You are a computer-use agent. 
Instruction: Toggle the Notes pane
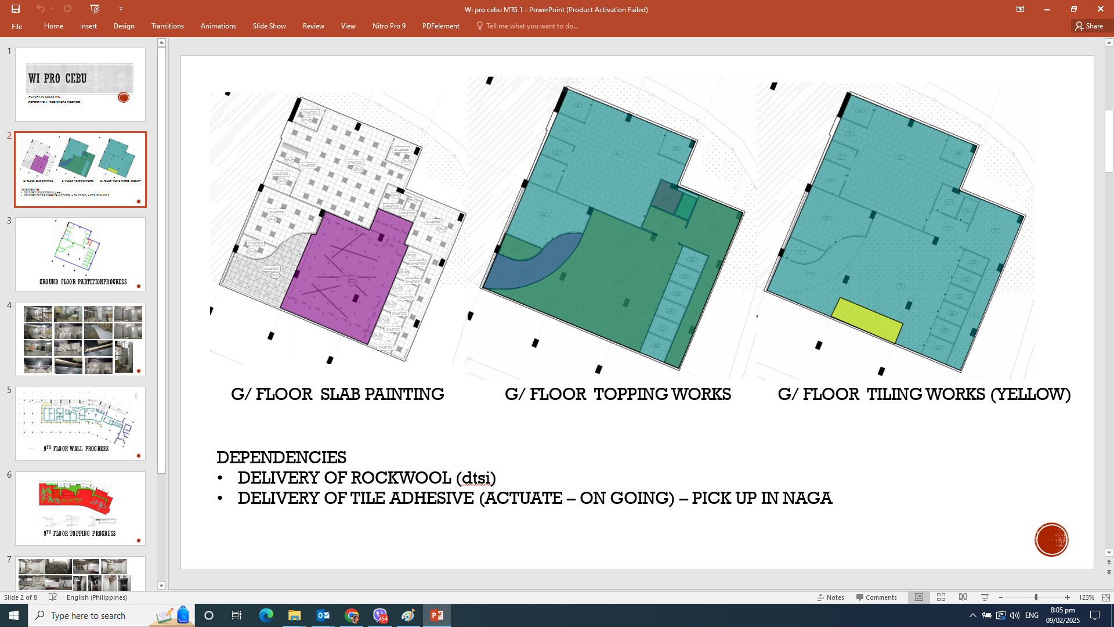tap(831, 597)
